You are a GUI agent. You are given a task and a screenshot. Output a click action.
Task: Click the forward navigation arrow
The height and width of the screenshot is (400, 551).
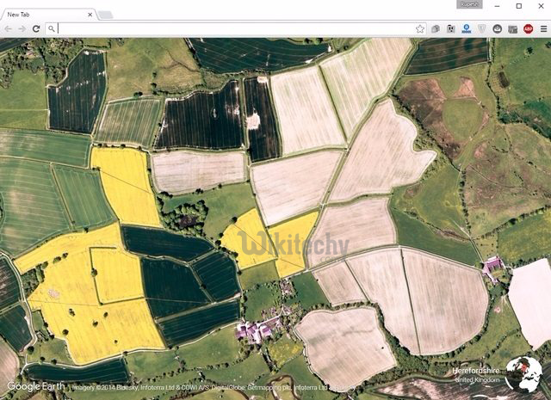pyautogui.click(x=22, y=28)
